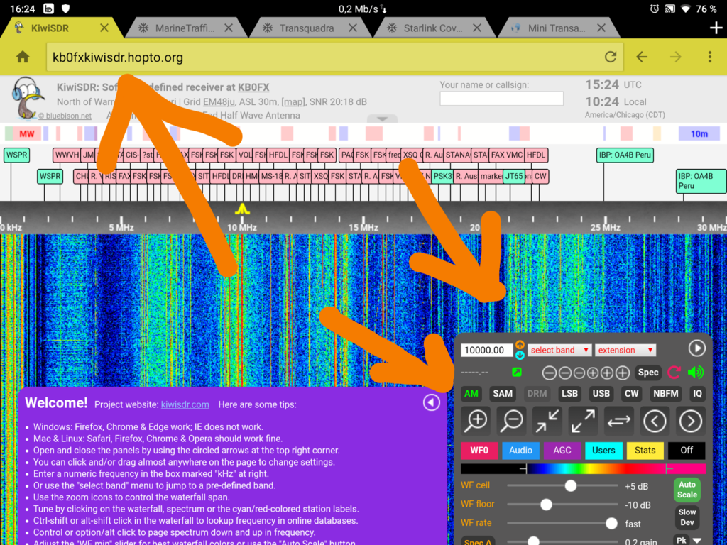727x545 pixels.
Task: Adjust the WF rate slider
Action: [562, 523]
